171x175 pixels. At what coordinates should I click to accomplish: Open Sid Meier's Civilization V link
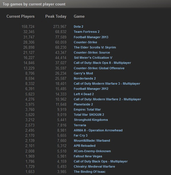[93, 58]
